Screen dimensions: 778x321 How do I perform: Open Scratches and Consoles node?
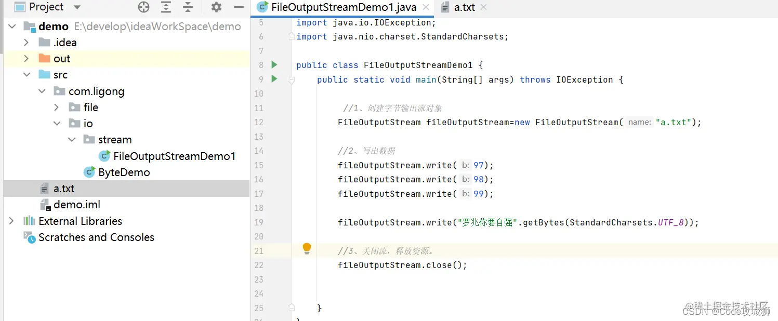(x=96, y=237)
